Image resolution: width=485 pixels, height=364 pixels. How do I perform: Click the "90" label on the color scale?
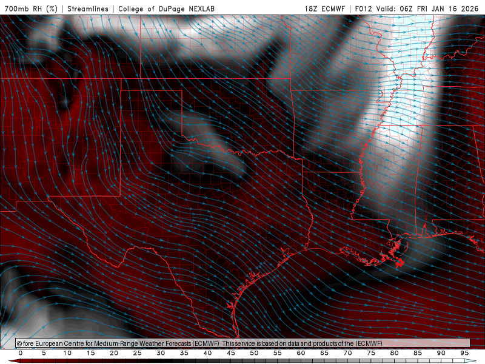[x=441, y=353]
